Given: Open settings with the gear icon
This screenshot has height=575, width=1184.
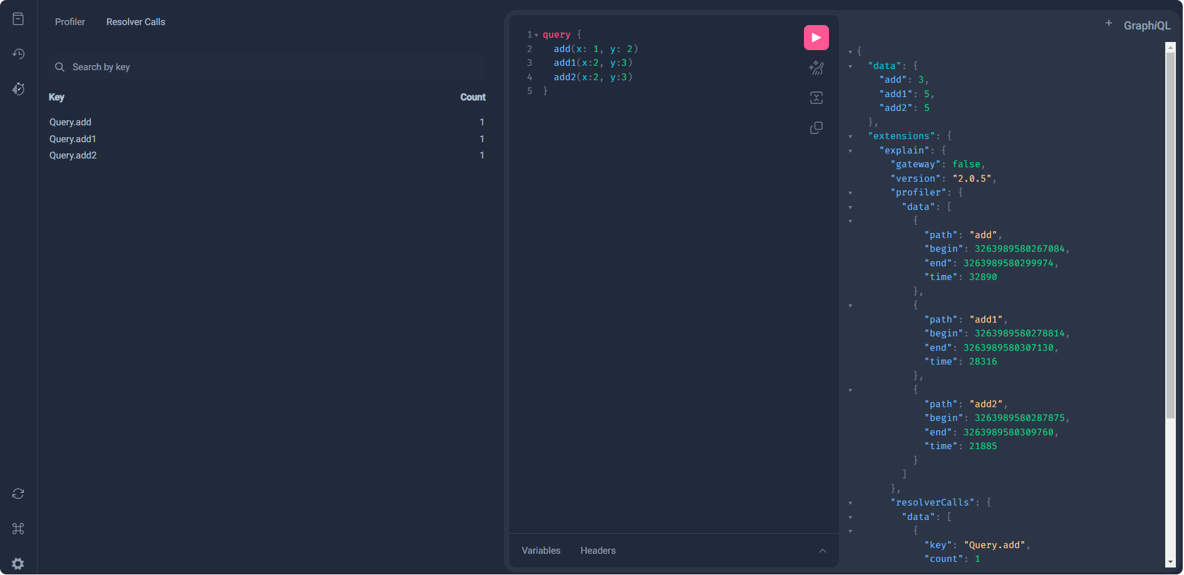Looking at the screenshot, I should click(18, 564).
